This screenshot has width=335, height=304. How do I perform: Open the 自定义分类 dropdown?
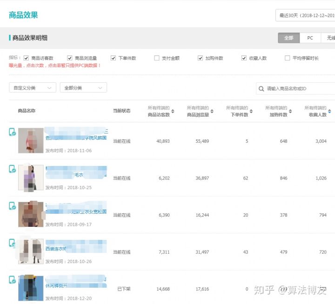32,87
